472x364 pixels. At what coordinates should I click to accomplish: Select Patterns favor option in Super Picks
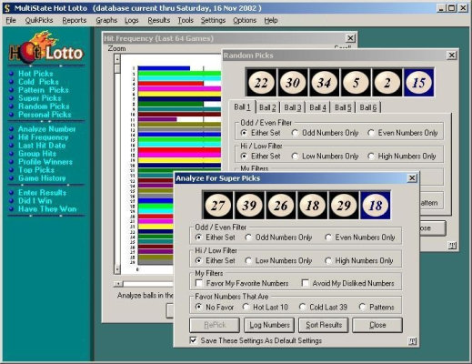(x=377, y=308)
